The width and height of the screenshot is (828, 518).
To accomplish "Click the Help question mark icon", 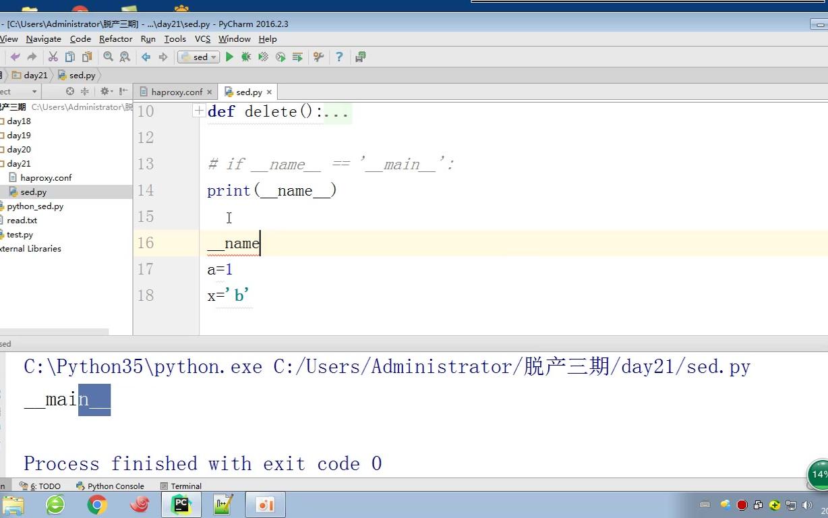I will (x=338, y=57).
